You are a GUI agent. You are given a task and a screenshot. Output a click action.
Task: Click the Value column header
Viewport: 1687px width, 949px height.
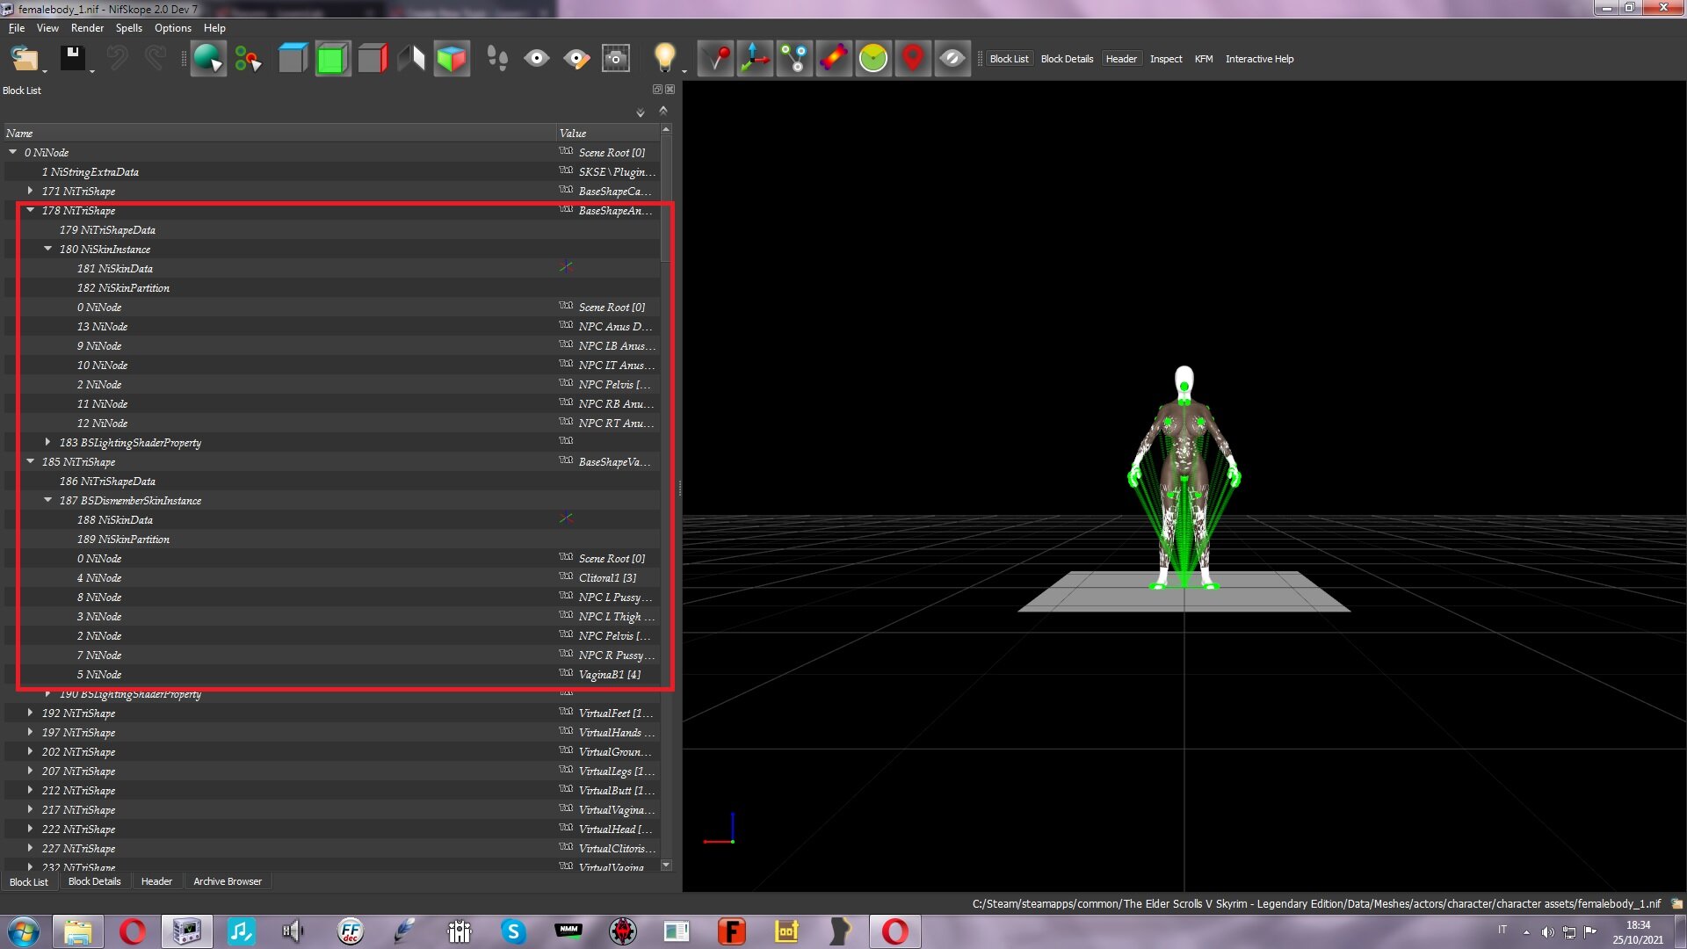(608, 133)
